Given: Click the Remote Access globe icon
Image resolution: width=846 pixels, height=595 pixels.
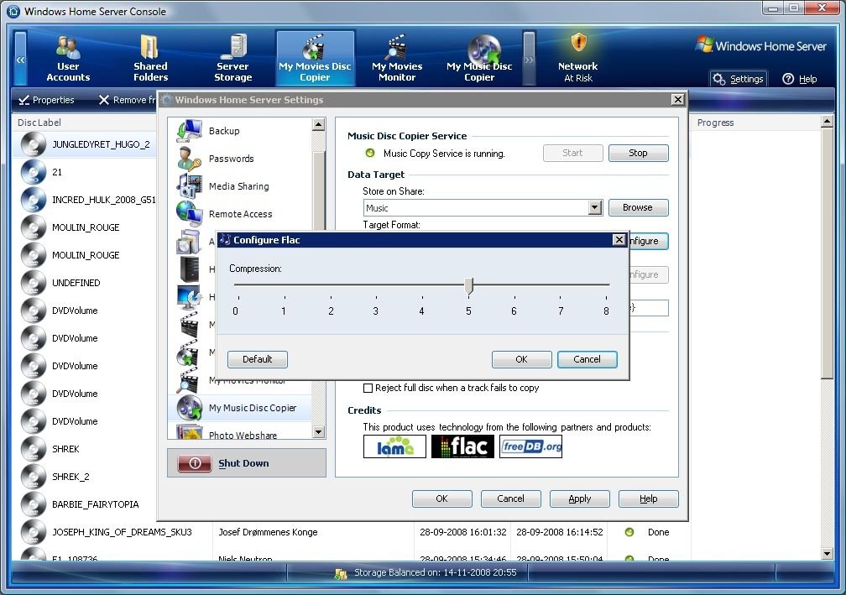Looking at the screenshot, I should tap(189, 214).
